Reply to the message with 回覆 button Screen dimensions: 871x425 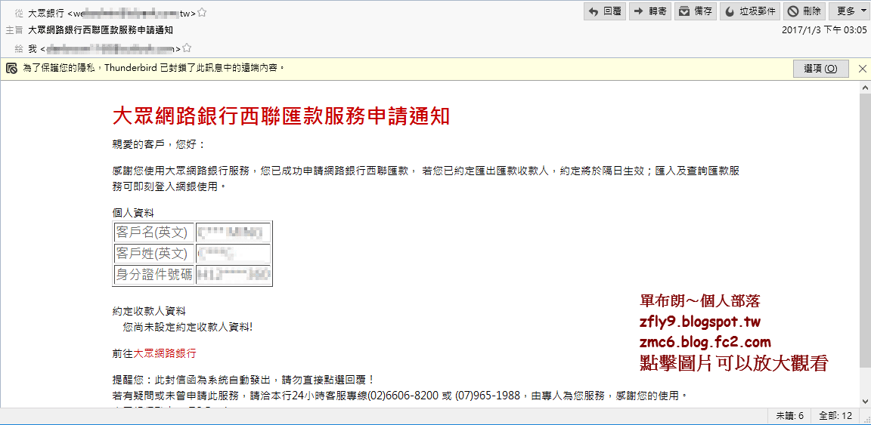[x=605, y=11]
